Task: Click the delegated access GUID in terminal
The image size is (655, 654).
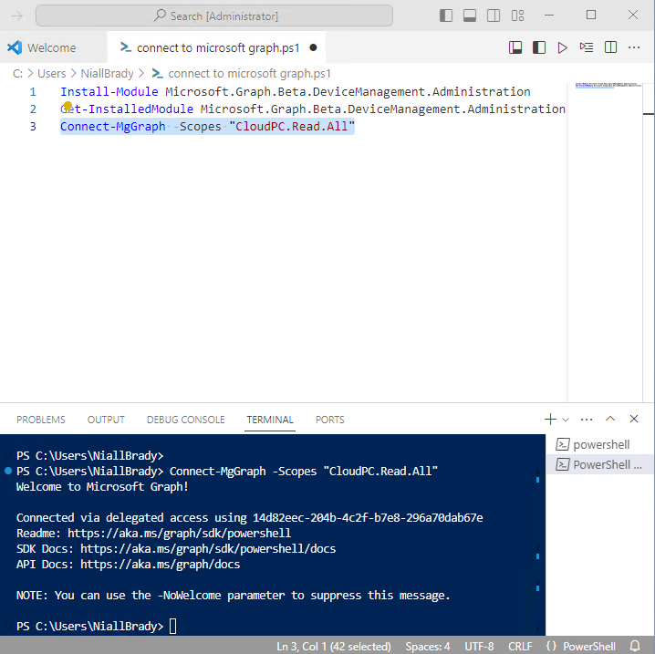Action: (x=368, y=518)
